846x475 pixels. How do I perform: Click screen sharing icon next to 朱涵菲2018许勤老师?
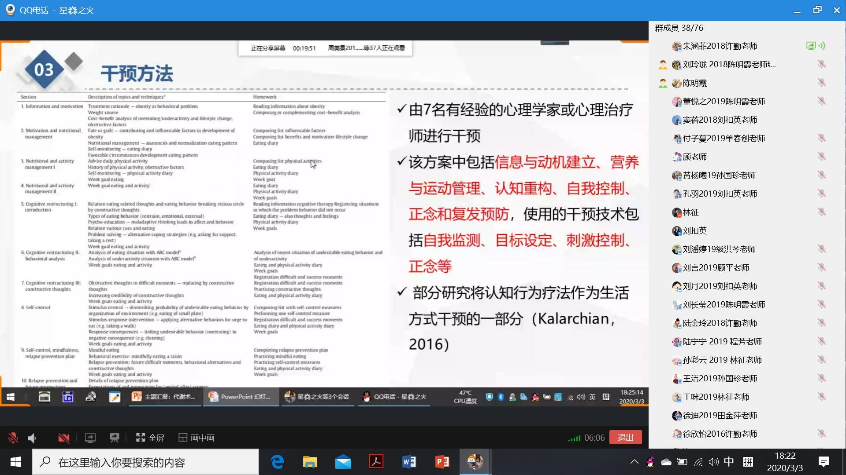pyautogui.click(x=811, y=46)
